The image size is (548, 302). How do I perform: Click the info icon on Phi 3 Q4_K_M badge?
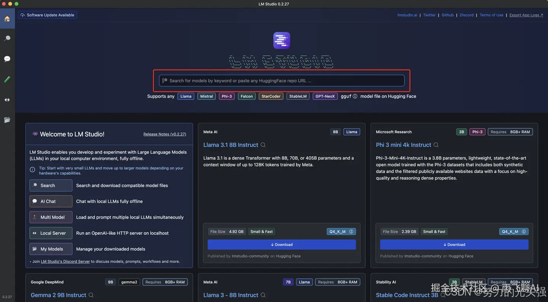524,232
